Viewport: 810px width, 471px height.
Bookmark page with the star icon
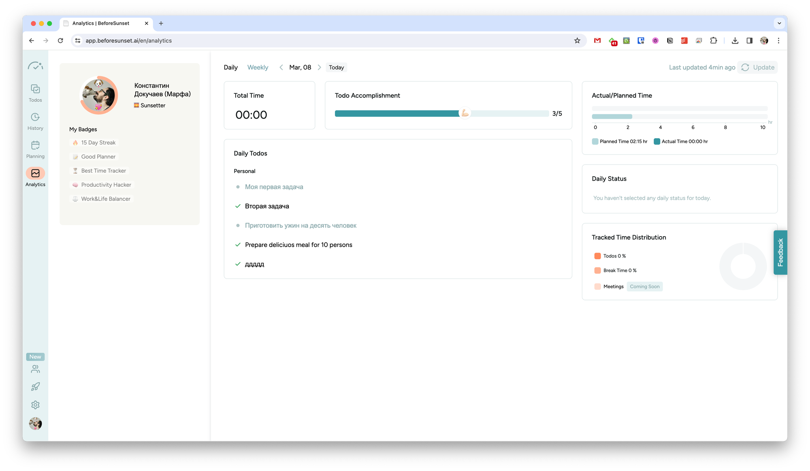577,40
